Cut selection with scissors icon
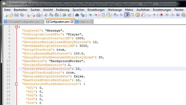 (46, 15)
